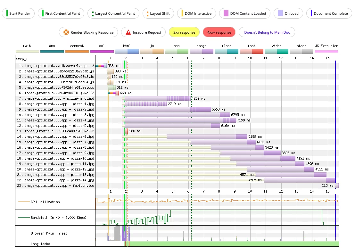Click the red Insecure Request warning triangle
355x248 pixels.
click(128, 32)
